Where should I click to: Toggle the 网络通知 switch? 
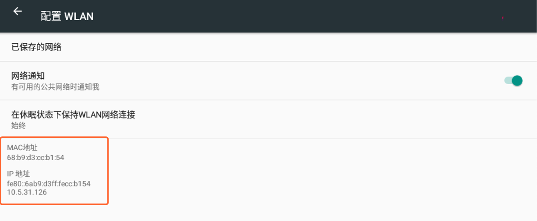pos(513,81)
